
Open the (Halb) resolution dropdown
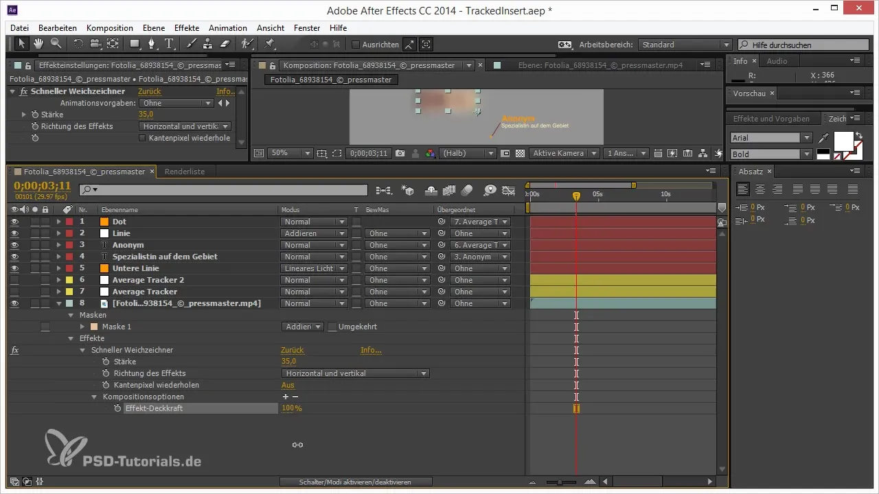click(x=468, y=153)
